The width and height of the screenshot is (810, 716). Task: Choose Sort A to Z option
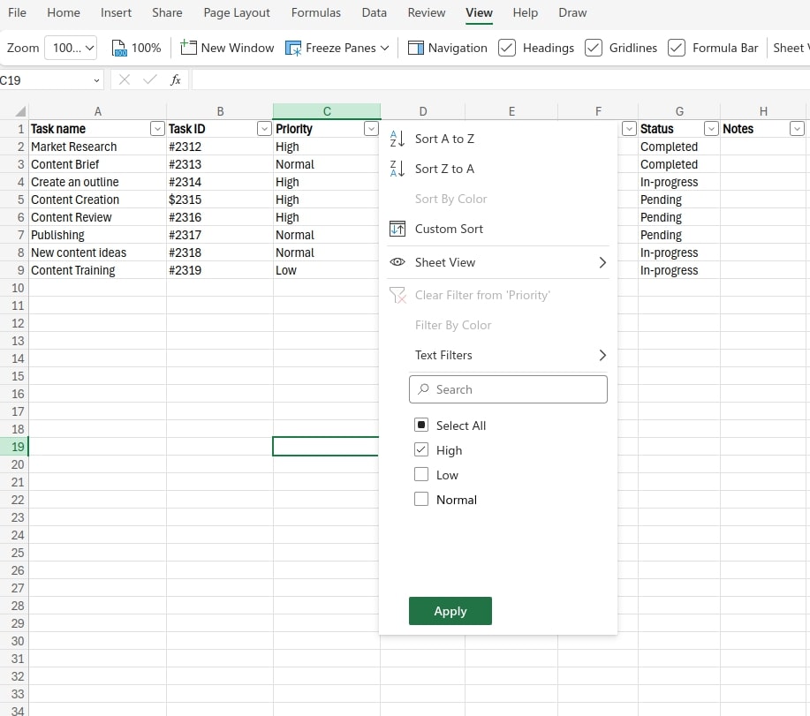pyautogui.click(x=499, y=139)
